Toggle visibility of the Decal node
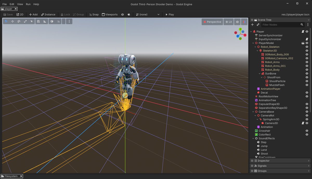The width and height of the screenshot is (312, 179). pyautogui.click(x=307, y=92)
